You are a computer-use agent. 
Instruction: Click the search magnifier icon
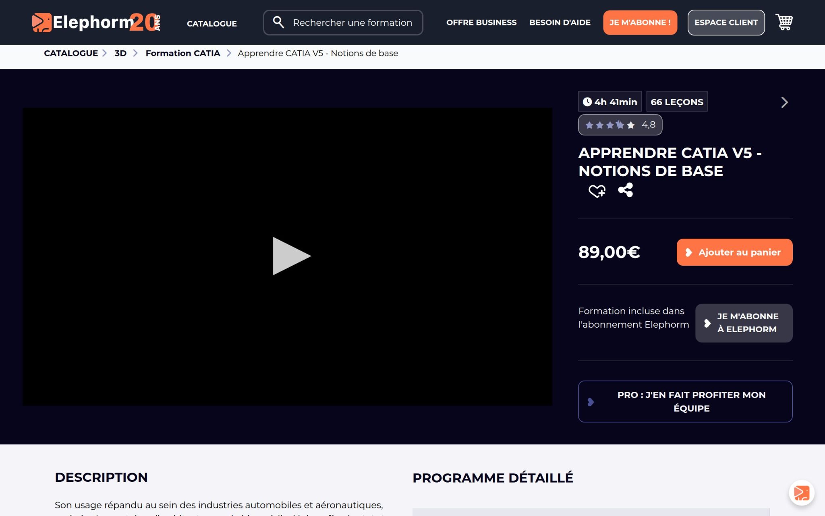tap(278, 22)
